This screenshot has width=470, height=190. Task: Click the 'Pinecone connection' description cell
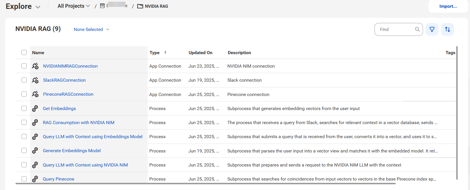[248, 95]
